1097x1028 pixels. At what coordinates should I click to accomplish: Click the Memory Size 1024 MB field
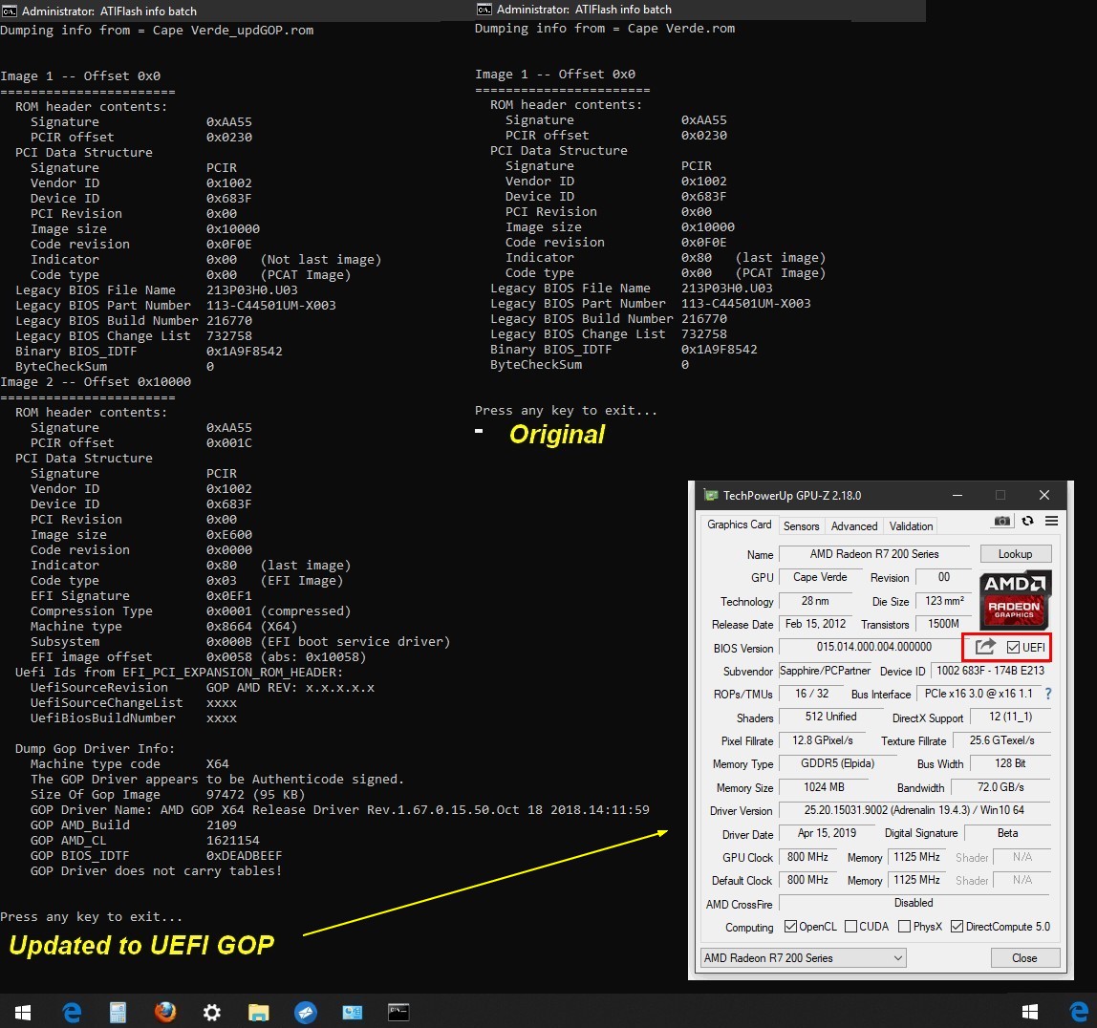click(x=824, y=786)
